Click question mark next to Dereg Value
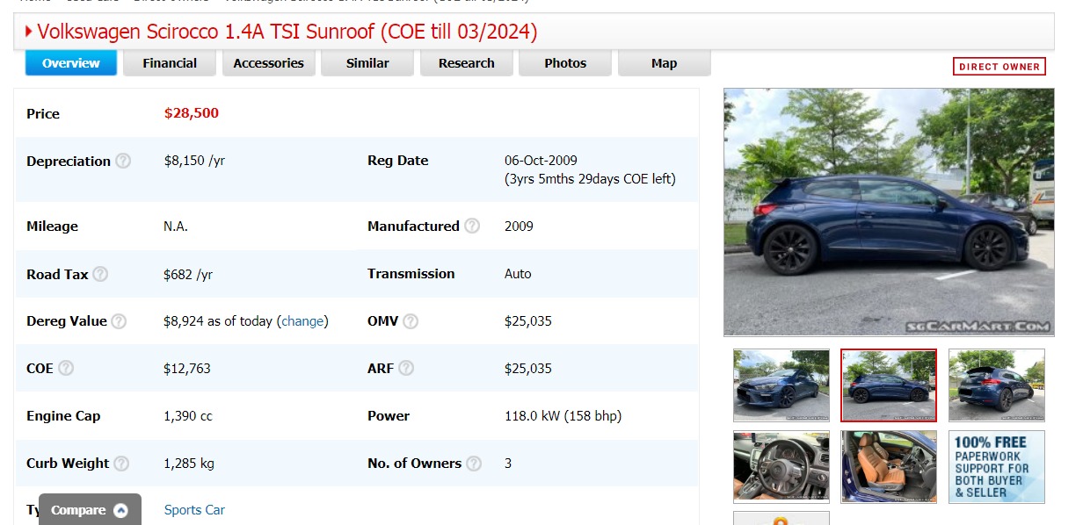 coord(120,321)
